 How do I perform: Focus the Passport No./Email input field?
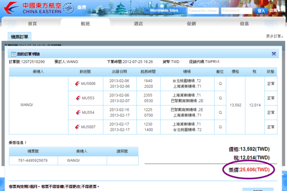click(x=203, y=10)
